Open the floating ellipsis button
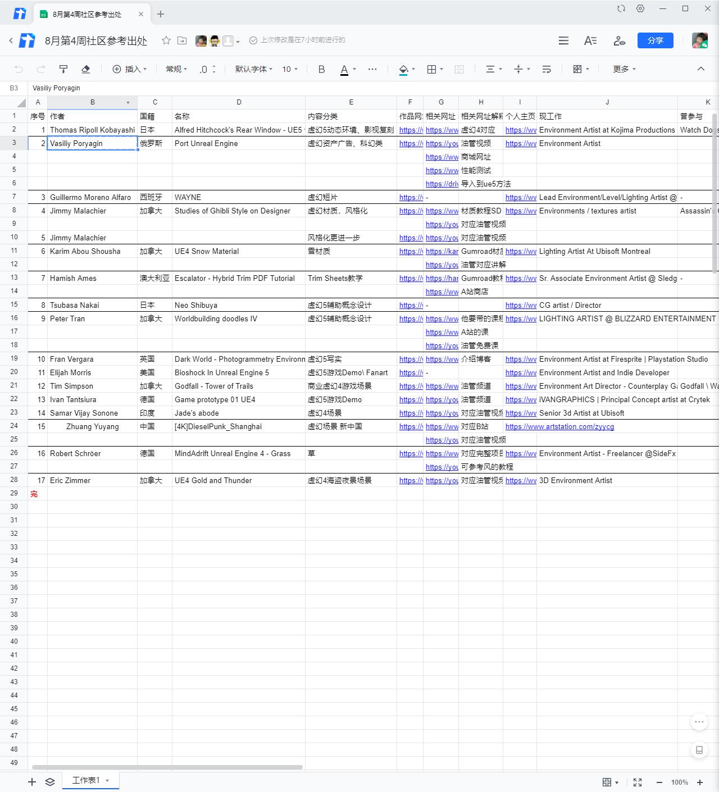Screen dimensions: 719x792 (699, 722)
